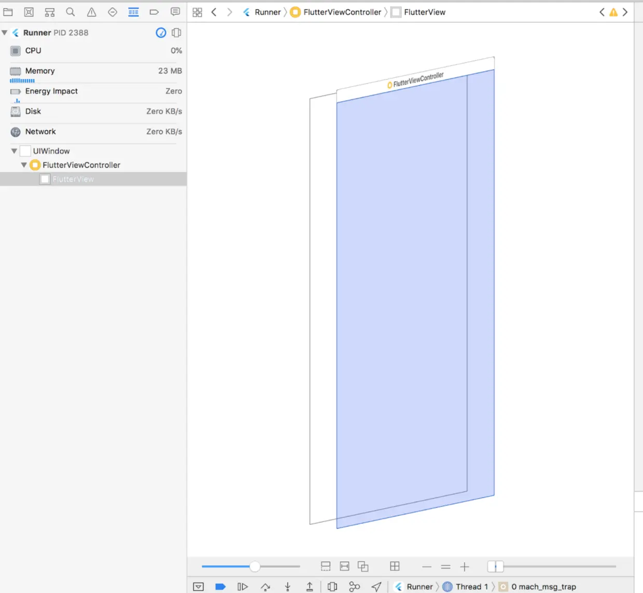
Task: Go back with the left chevron
Action: pos(214,12)
